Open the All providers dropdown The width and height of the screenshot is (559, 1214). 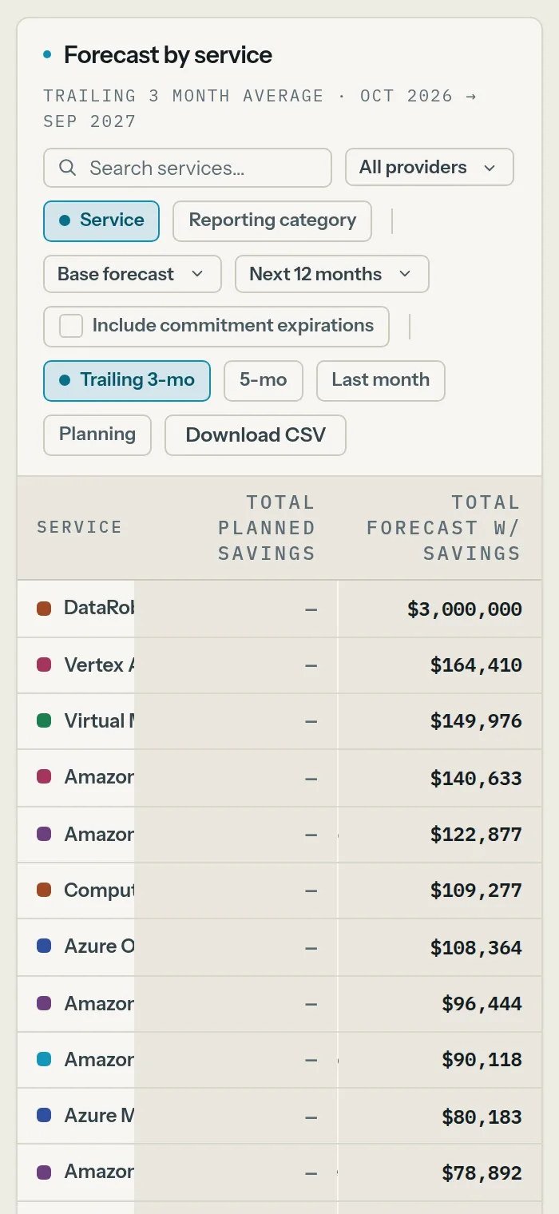pyautogui.click(x=429, y=168)
